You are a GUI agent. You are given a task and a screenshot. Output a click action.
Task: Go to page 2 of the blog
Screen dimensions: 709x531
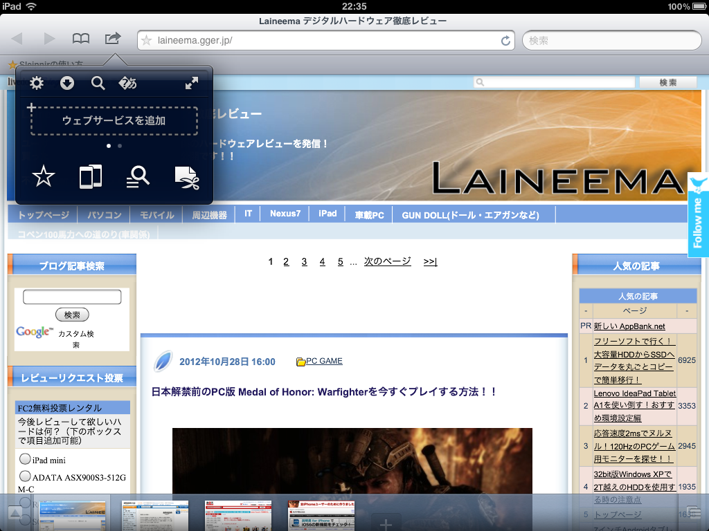pyautogui.click(x=286, y=262)
